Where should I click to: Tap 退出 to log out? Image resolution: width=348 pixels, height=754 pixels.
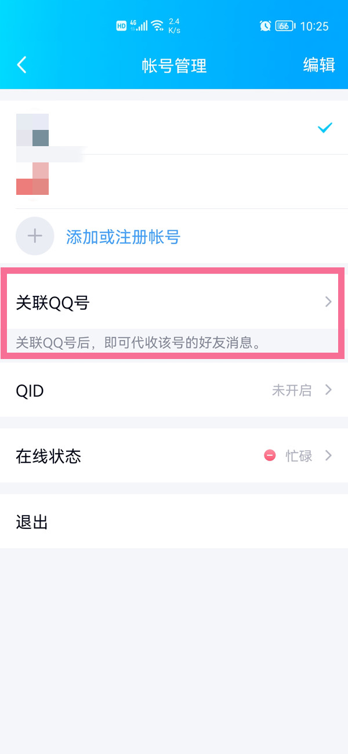click(32, 522)
